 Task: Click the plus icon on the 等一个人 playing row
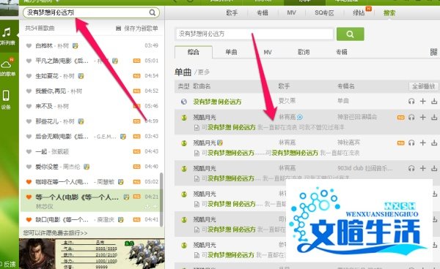coord(155,206)
